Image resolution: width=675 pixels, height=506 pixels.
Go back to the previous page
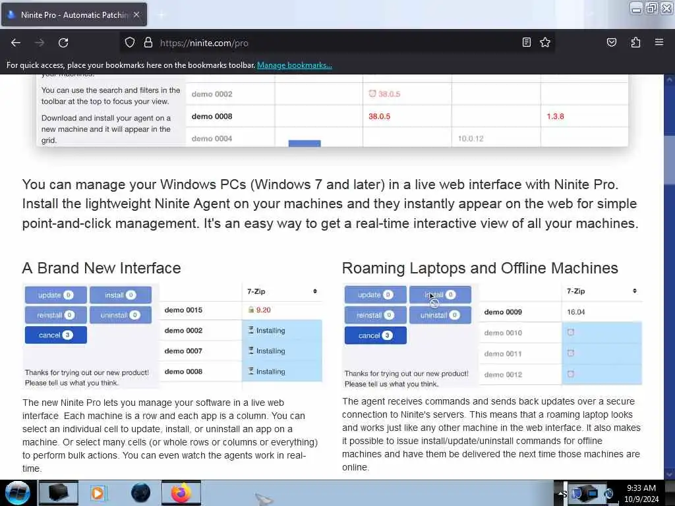tap(16, 43)
